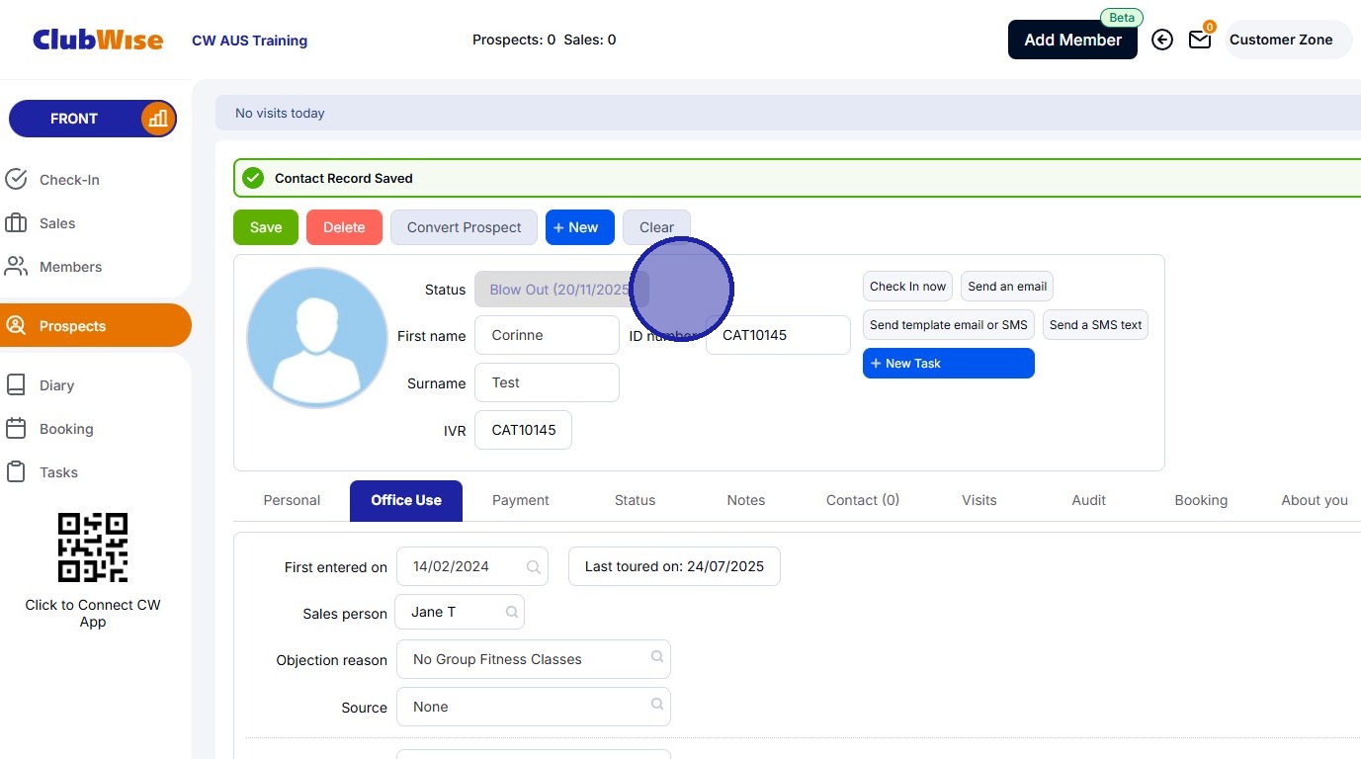Click the Check In now button
This screenshot has width=1361, height=759.
[x=907, y=287]
